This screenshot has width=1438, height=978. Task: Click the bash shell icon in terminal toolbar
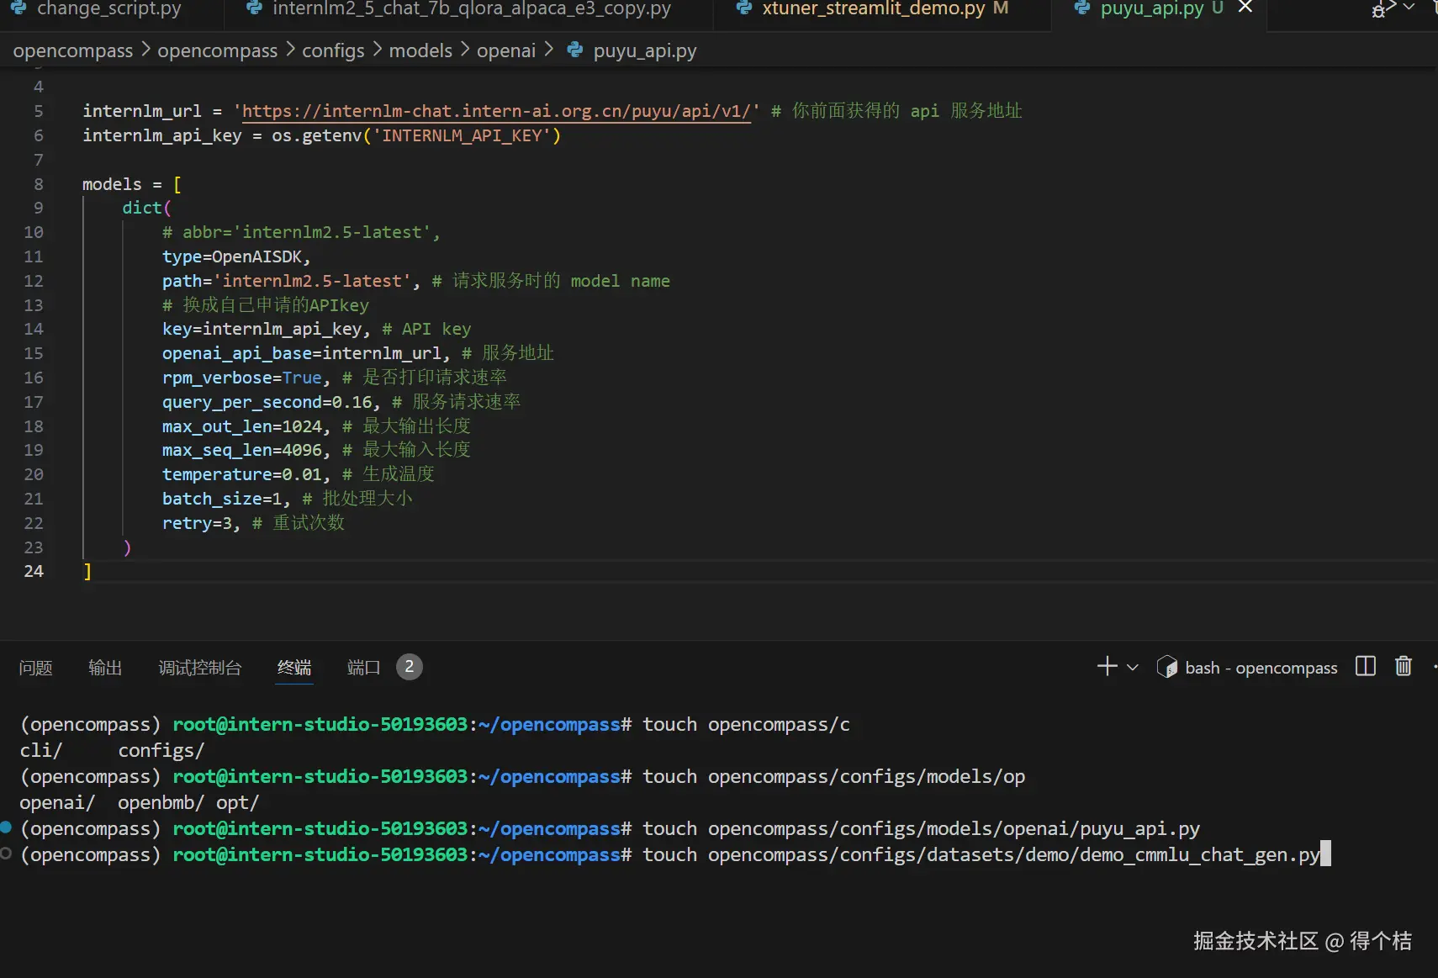click(1167, 667)
